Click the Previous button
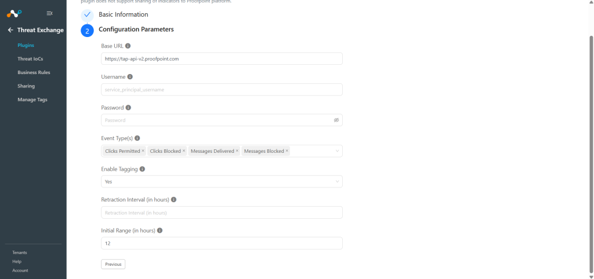 tap(113, 265)
